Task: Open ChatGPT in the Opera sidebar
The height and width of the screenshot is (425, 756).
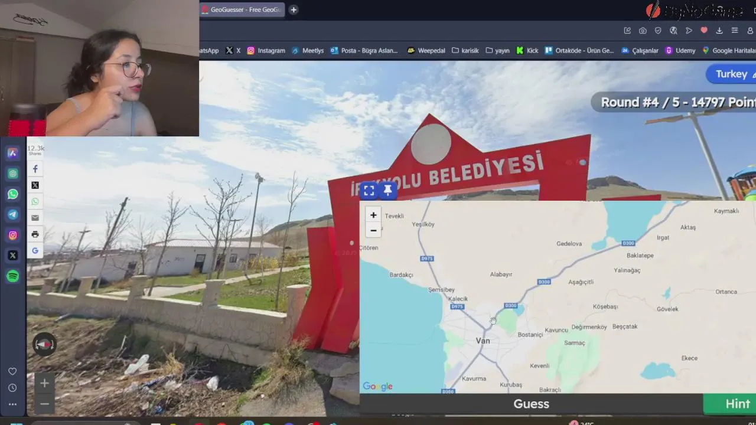Action: [x=13, y=174]
